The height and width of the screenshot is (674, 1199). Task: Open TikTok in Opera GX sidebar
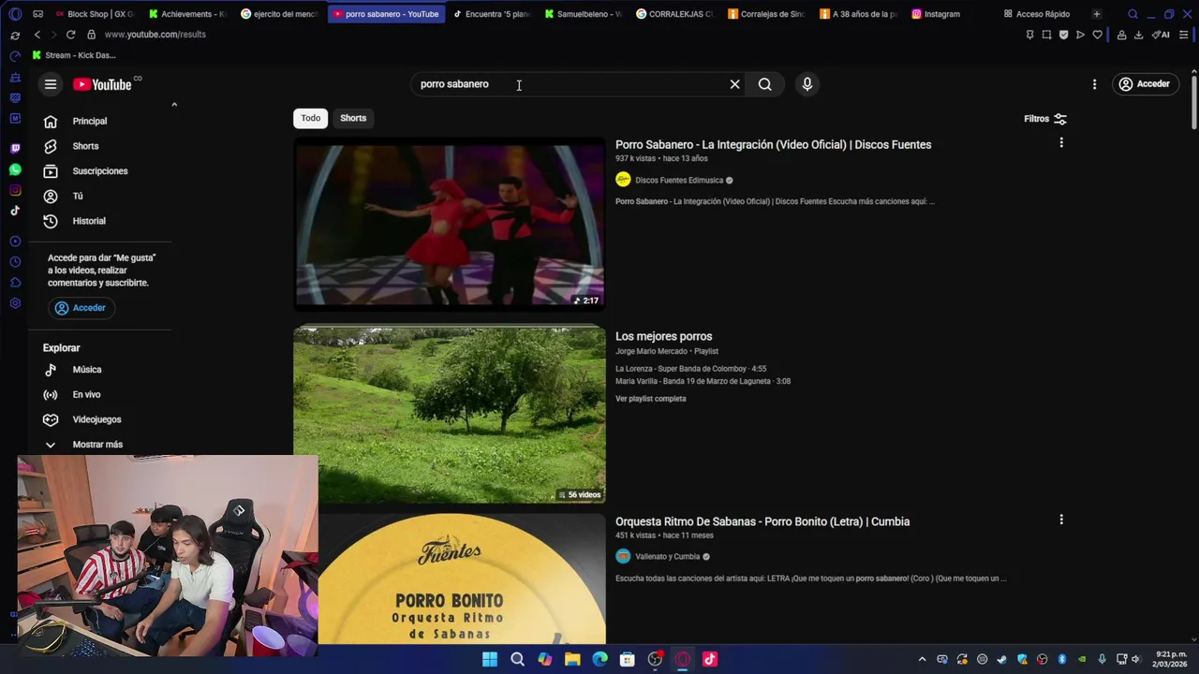click(15, 211)
